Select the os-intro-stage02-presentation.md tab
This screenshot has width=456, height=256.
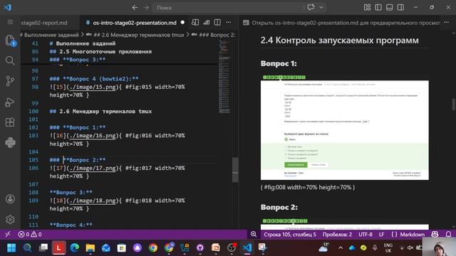(x=135, y=23)
